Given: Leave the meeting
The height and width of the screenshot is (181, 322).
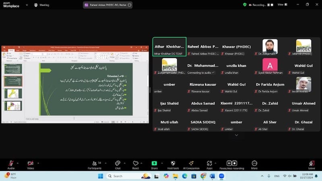Looking at the screenshot, I should [311, 164].
